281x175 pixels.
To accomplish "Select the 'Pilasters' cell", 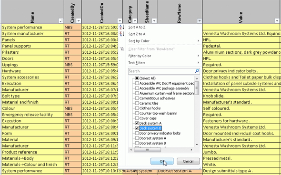I will [32, 52].
